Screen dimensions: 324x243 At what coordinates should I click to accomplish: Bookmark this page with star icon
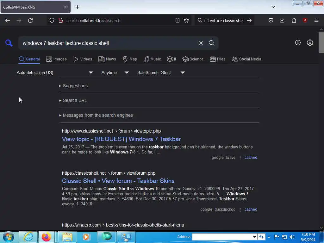[x=186, y=20]
